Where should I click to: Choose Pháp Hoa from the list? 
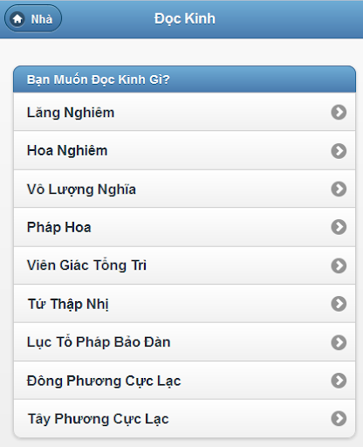tap(184, 227)
